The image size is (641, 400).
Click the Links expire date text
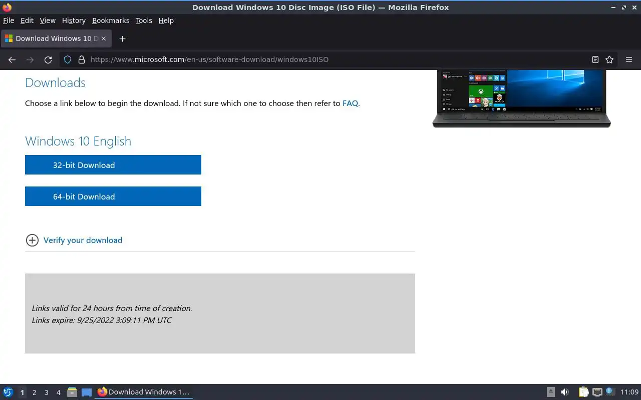(102, 320)
